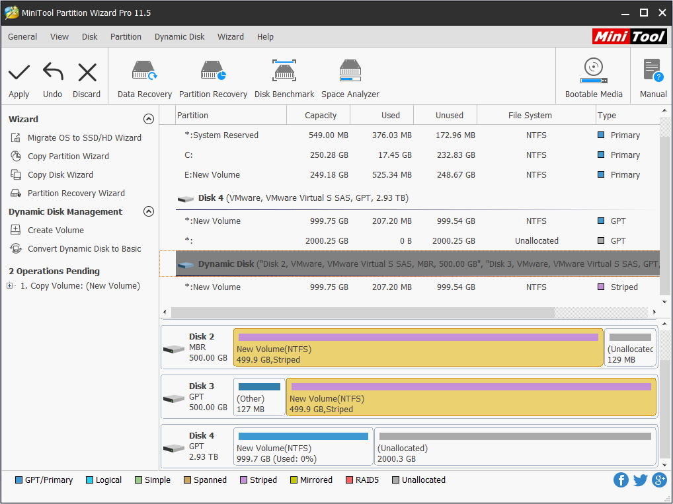Click the RAID5 legend color swatch

tap(349, 480)
